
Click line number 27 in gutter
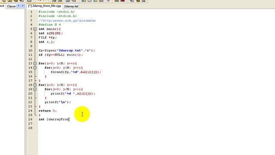31,124
